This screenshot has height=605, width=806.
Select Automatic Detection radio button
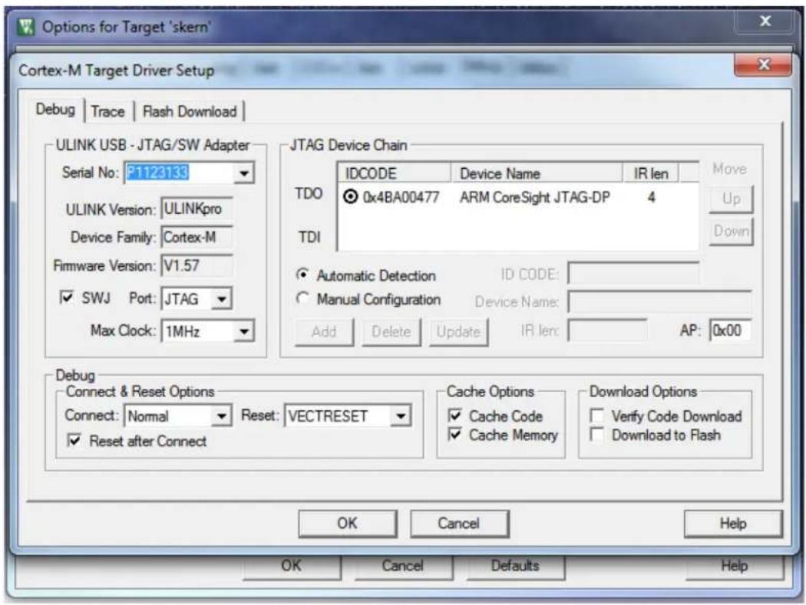click(302, 275)
